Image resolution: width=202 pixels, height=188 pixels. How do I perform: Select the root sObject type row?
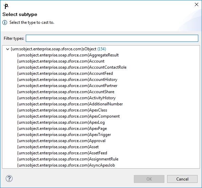[x=58, y=49]
